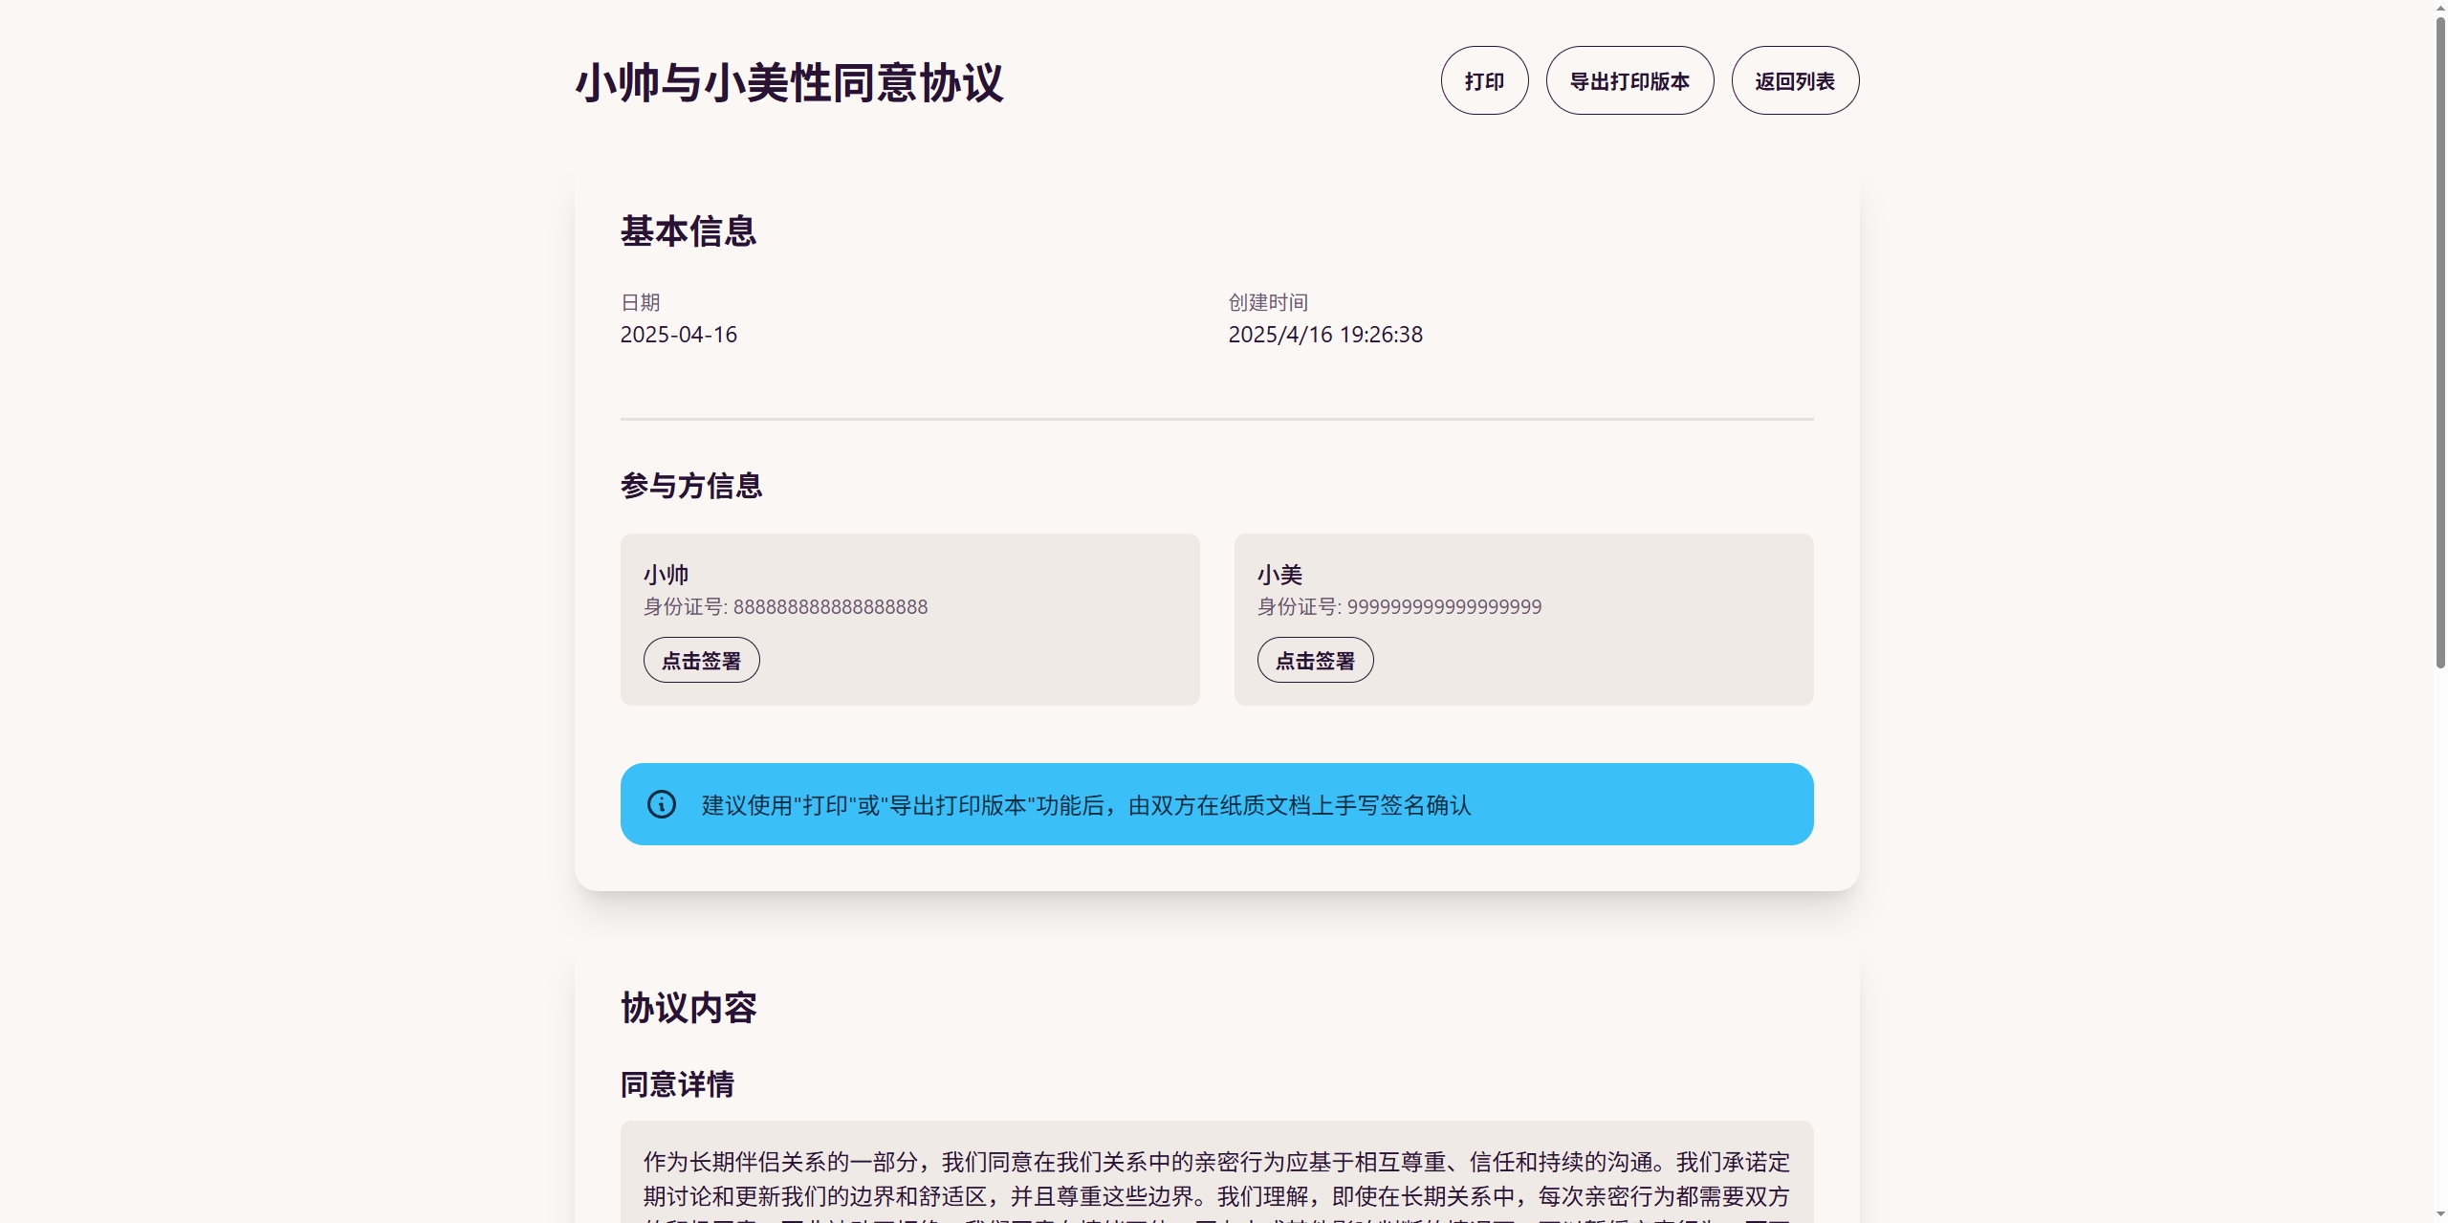Click the info icon in blue banner
The image size is (2448, 1223).
coord(662,804)
